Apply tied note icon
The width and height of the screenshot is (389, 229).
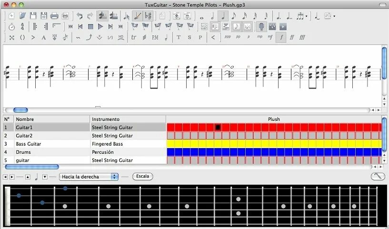pyautogui.click(x=317, y=16)
